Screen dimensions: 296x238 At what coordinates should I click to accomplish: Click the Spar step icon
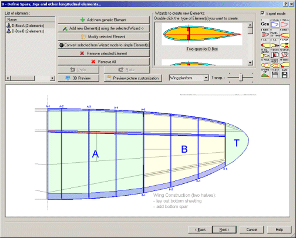[x=284, y=43]
